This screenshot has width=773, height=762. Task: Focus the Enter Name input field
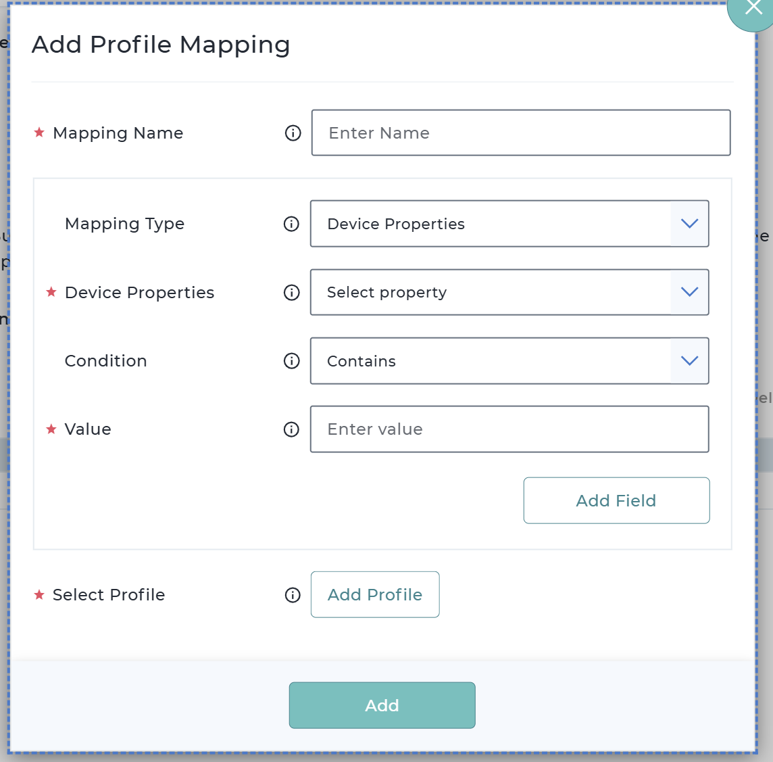[x=520, y=133]
